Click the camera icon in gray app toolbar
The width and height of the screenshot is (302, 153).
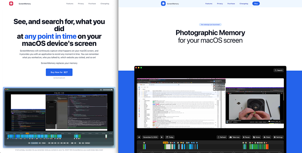click(72, 143)
